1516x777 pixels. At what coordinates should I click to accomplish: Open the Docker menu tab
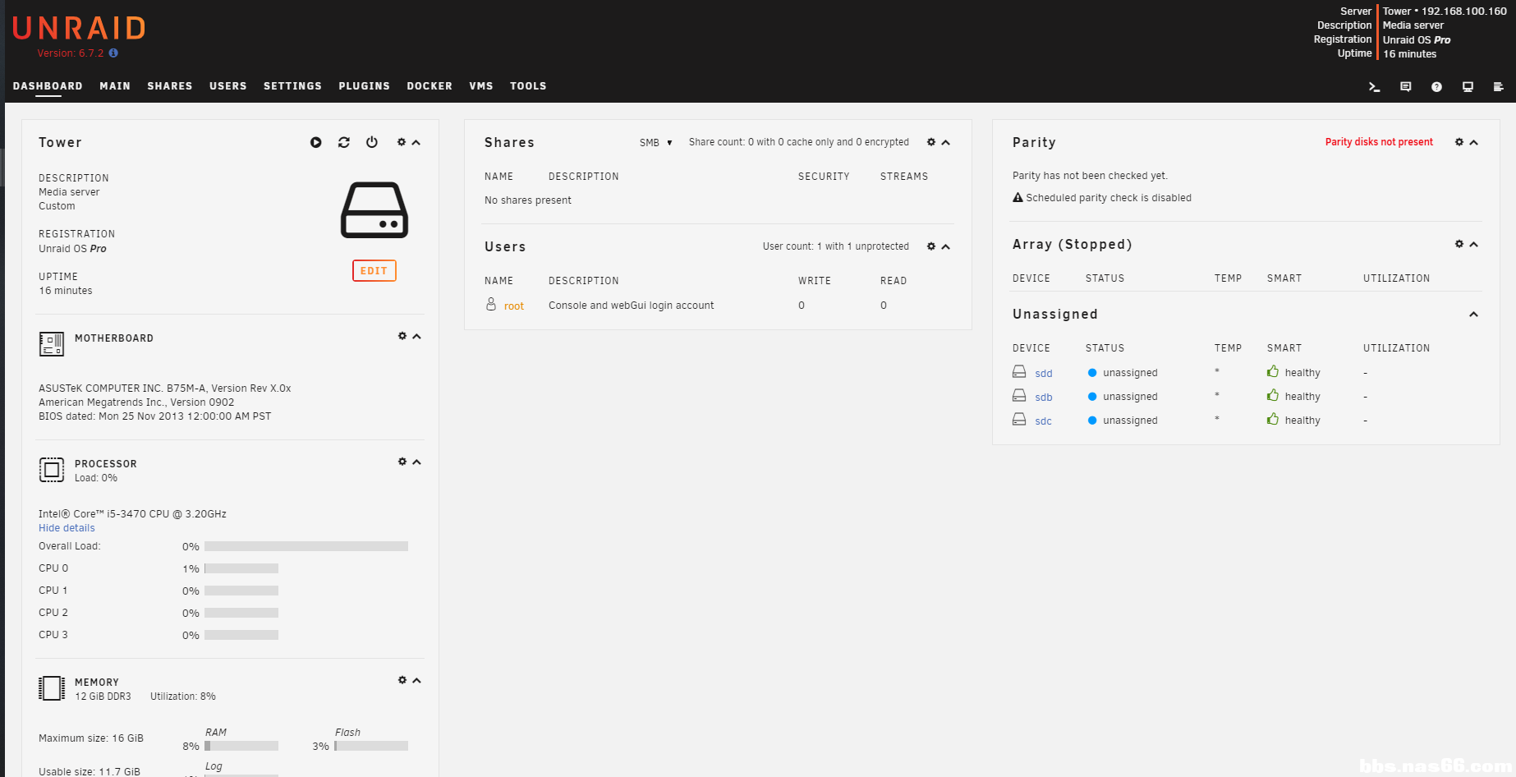click(430, 86)
